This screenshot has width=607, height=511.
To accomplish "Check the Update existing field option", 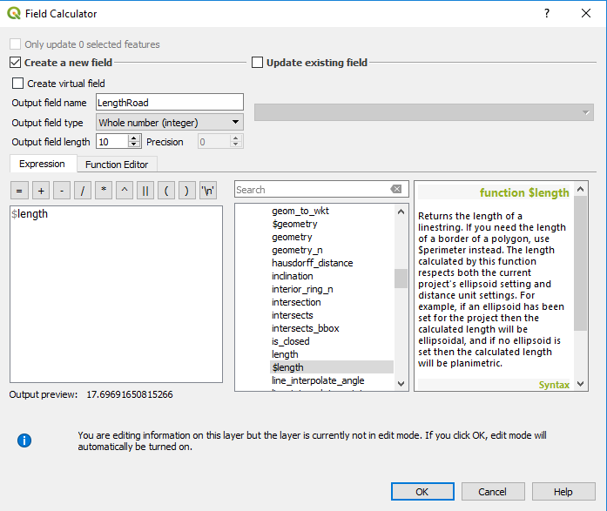I will coord(258,63).
